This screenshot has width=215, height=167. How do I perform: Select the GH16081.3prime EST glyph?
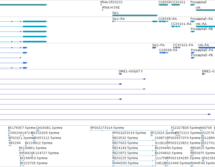[38, 130]
